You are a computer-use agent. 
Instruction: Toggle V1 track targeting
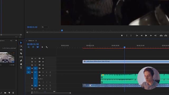35,68
